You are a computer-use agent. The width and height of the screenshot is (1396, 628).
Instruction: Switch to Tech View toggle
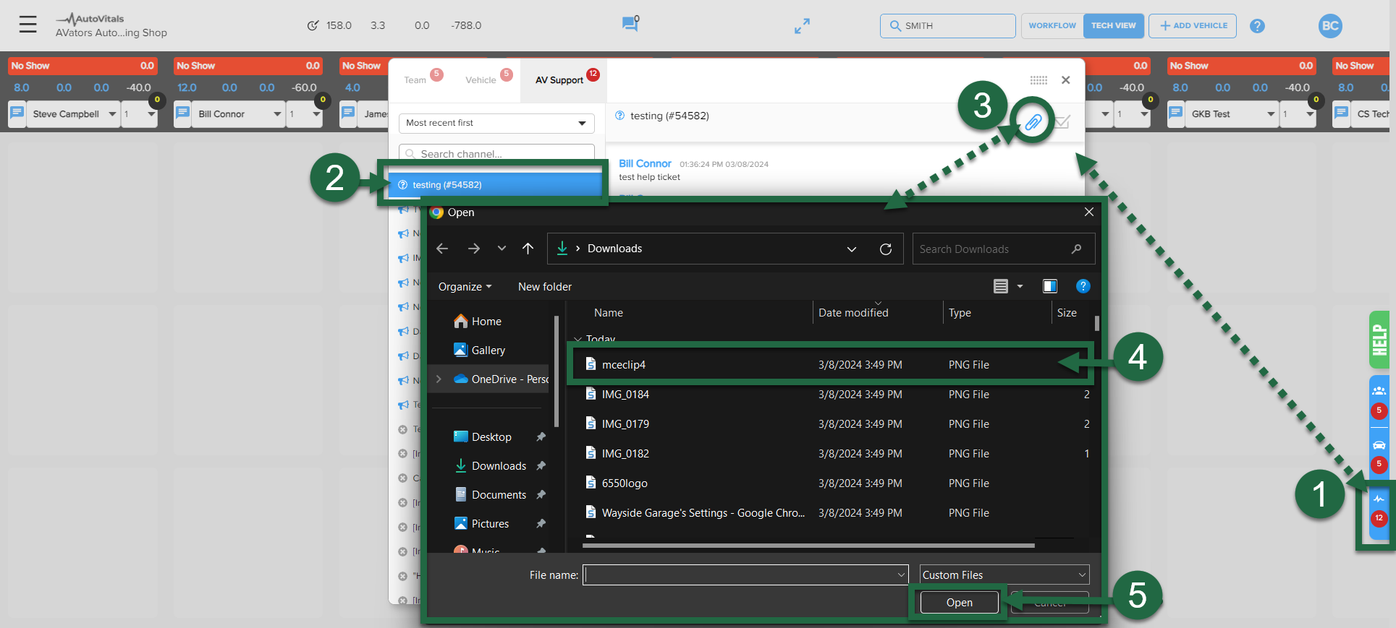[x=1113, y=26]
